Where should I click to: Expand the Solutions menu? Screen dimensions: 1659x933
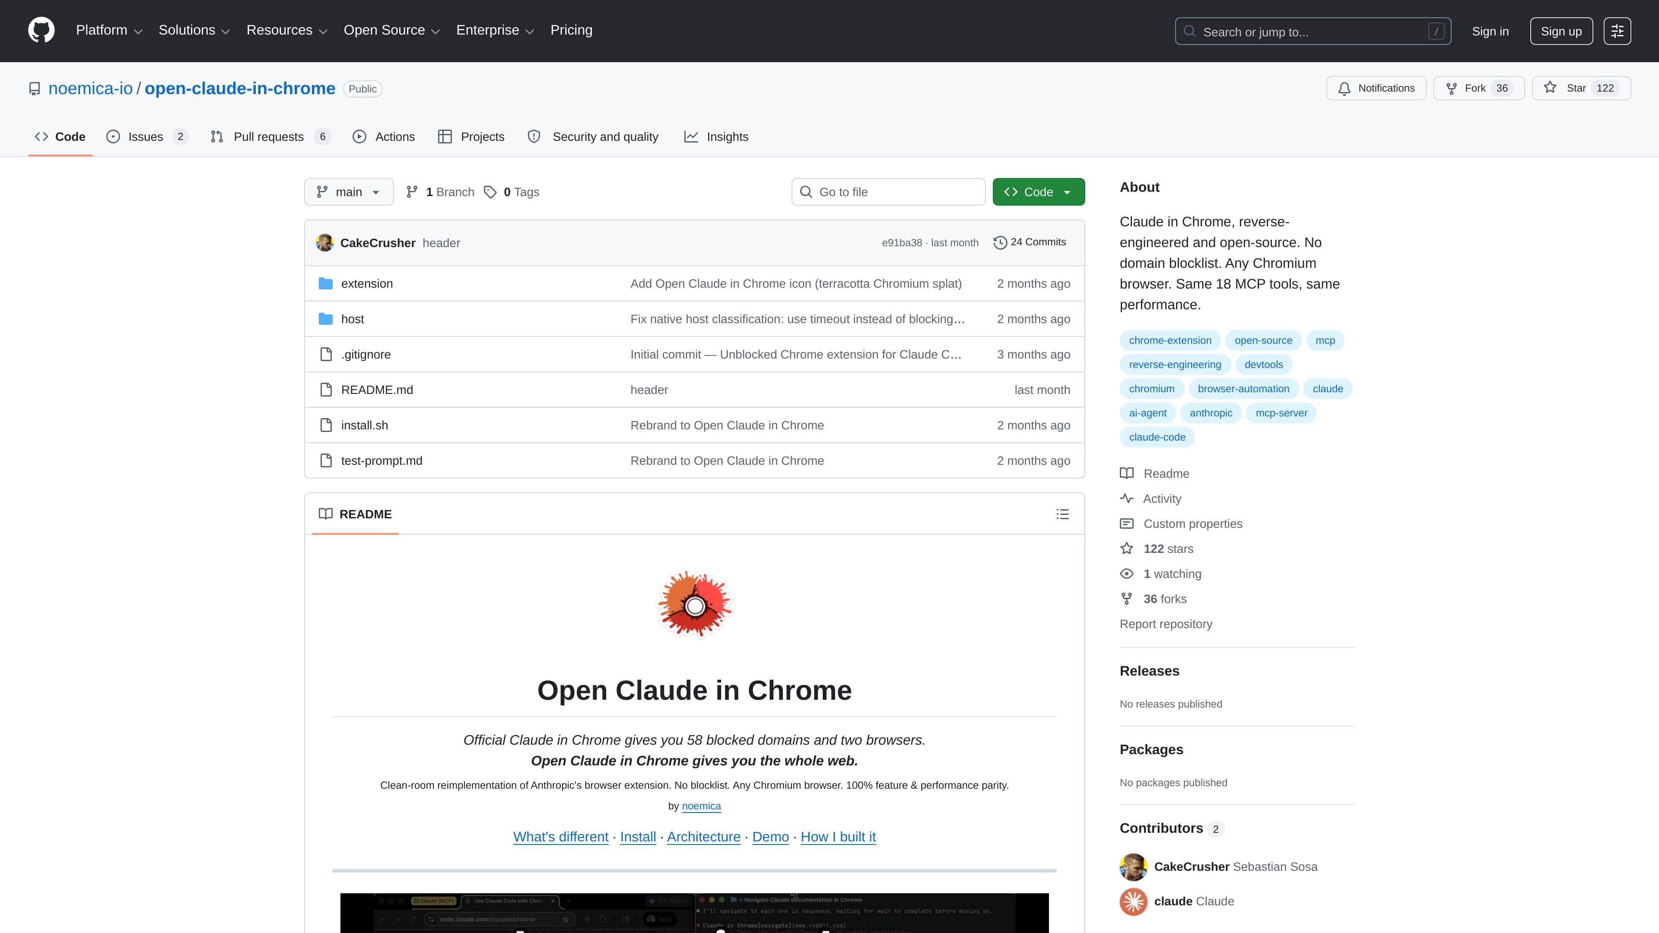click(194, 30)
